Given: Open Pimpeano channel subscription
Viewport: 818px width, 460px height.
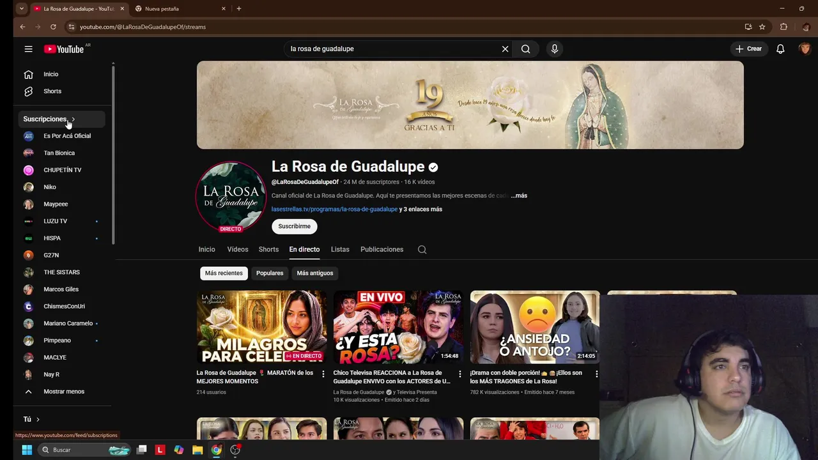Looking at the screenshot, I should point(61,341).
